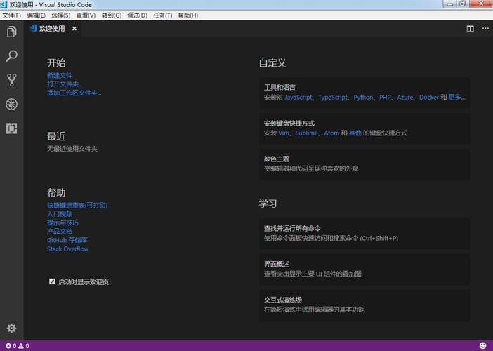Open the 转到(G) menu
The height and width of the screenshot is (351, 493).
point(111,15)
